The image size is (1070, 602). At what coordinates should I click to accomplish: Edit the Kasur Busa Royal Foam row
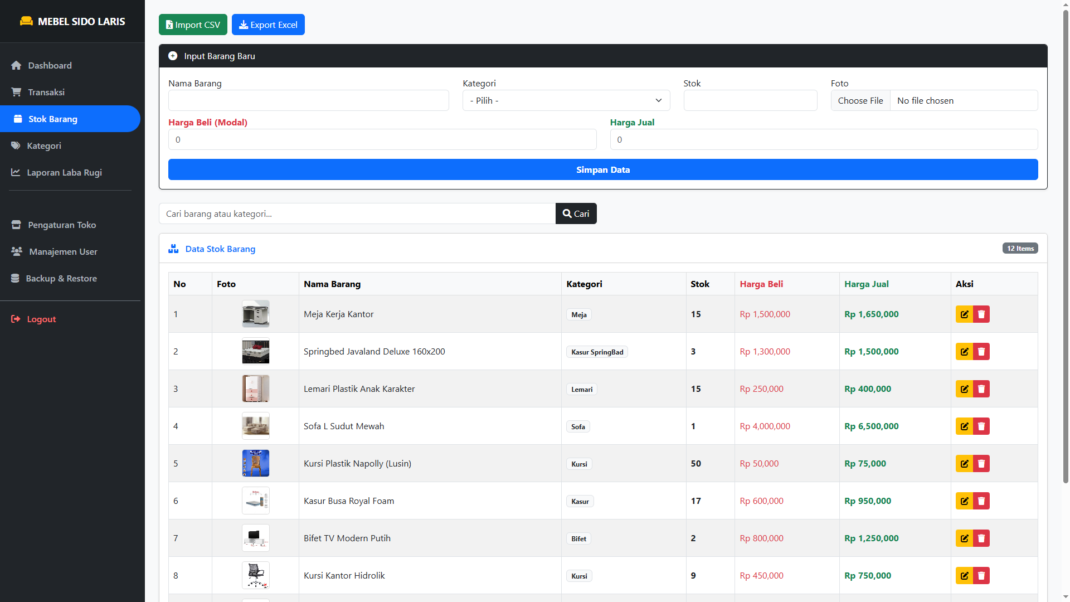click(964, 501)
